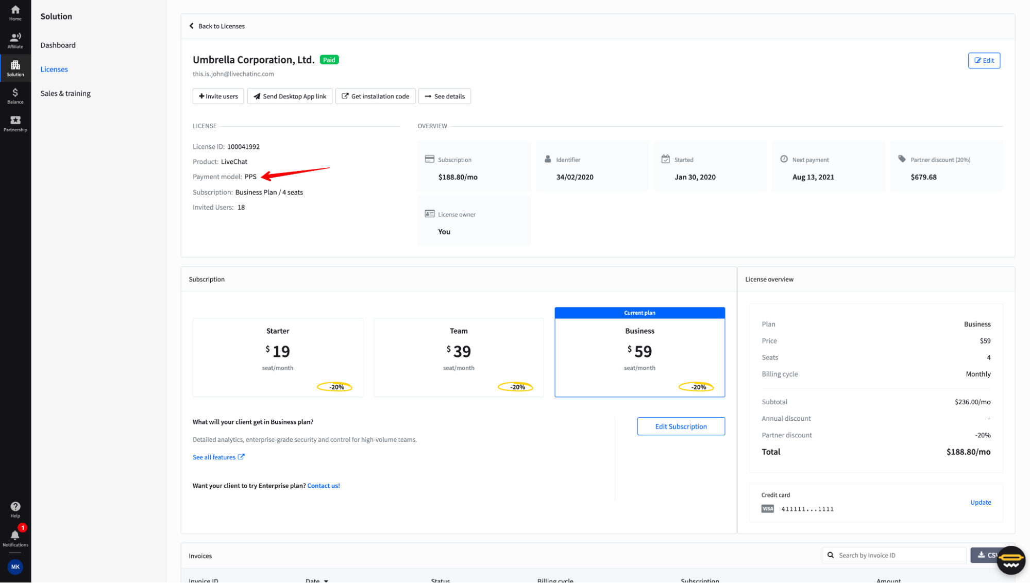Open Sales & training menu item
This screenshot has width=1030, height=583.
click(x=65, y=93)
